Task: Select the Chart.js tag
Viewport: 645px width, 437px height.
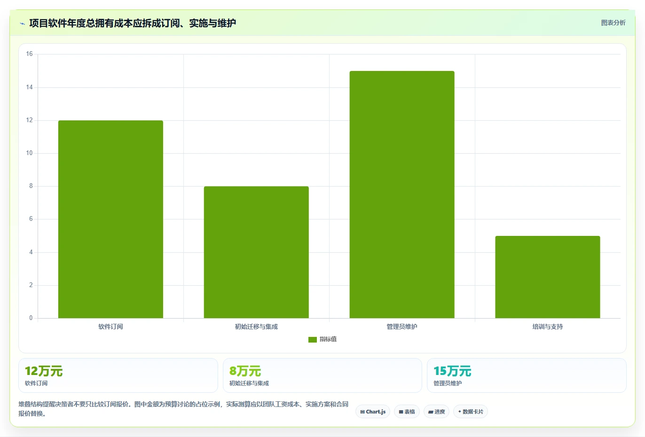Action: click(373, 412)
